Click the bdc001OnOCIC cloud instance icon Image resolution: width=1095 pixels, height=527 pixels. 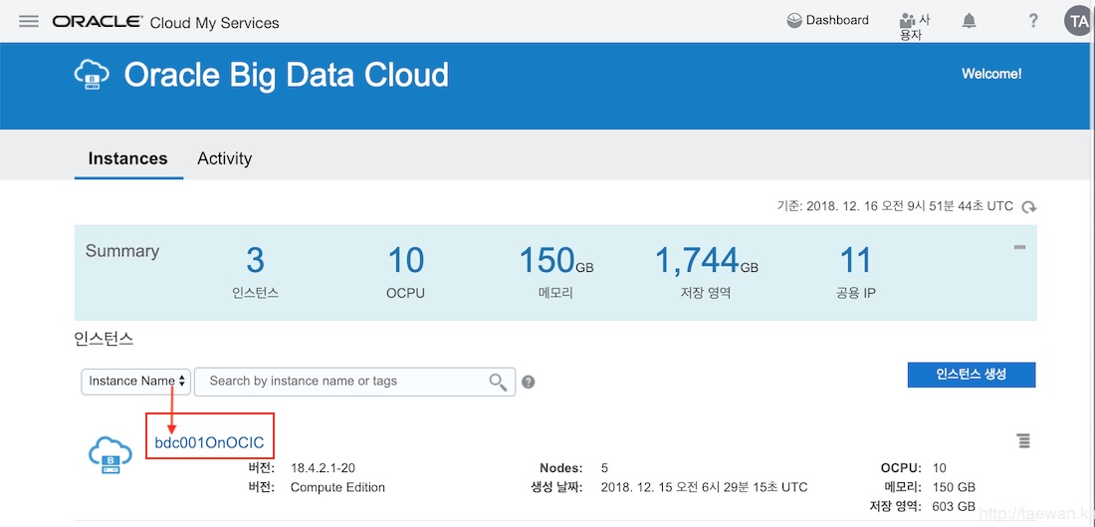pyautogui.click(x=110, y=454)
